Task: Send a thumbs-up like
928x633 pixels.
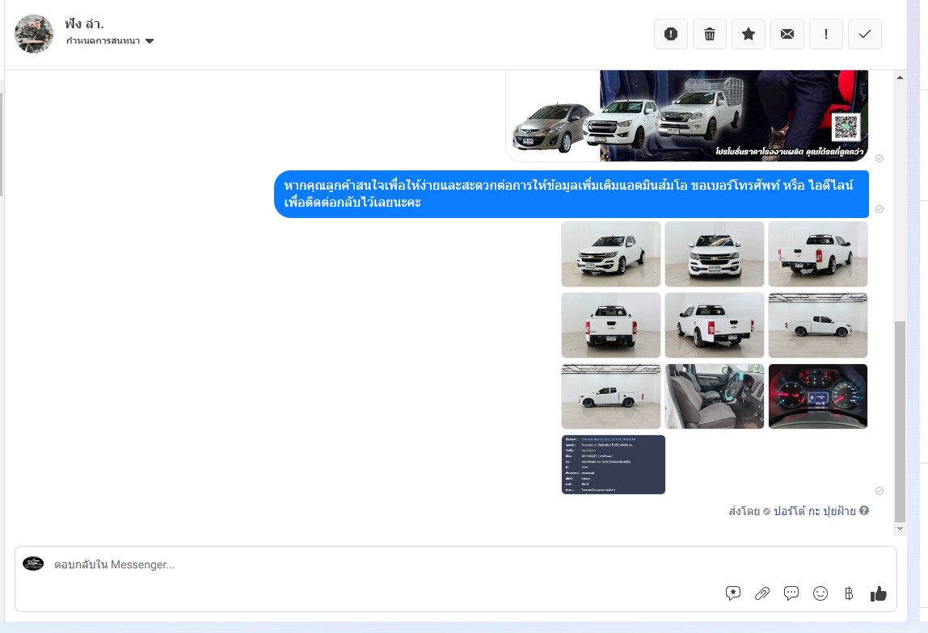Action: (879, 593)
